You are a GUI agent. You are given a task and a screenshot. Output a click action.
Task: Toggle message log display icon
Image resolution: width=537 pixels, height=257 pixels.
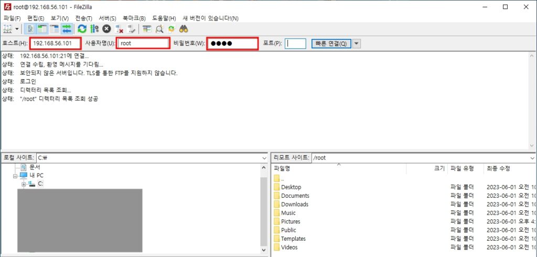click(x=30, y=29)
